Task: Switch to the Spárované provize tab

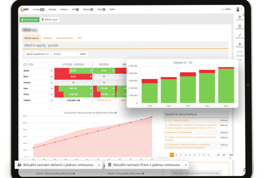Action: pyautogui.click(x=65, y=38)
